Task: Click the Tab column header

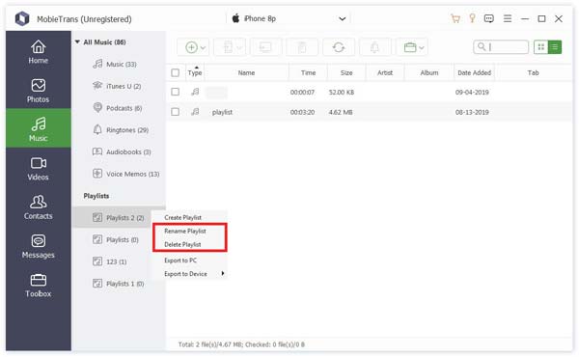Action: click(x=533, y=72)
